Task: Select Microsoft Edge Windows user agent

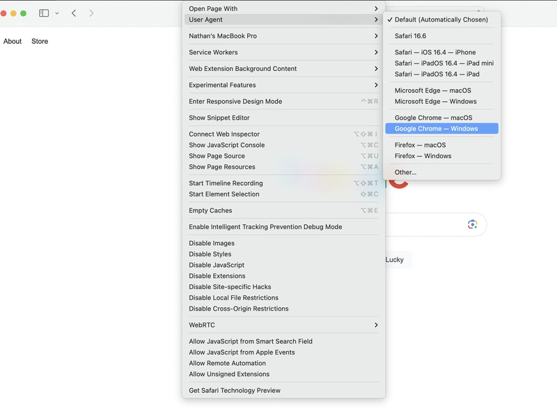Action: [441, 101]
